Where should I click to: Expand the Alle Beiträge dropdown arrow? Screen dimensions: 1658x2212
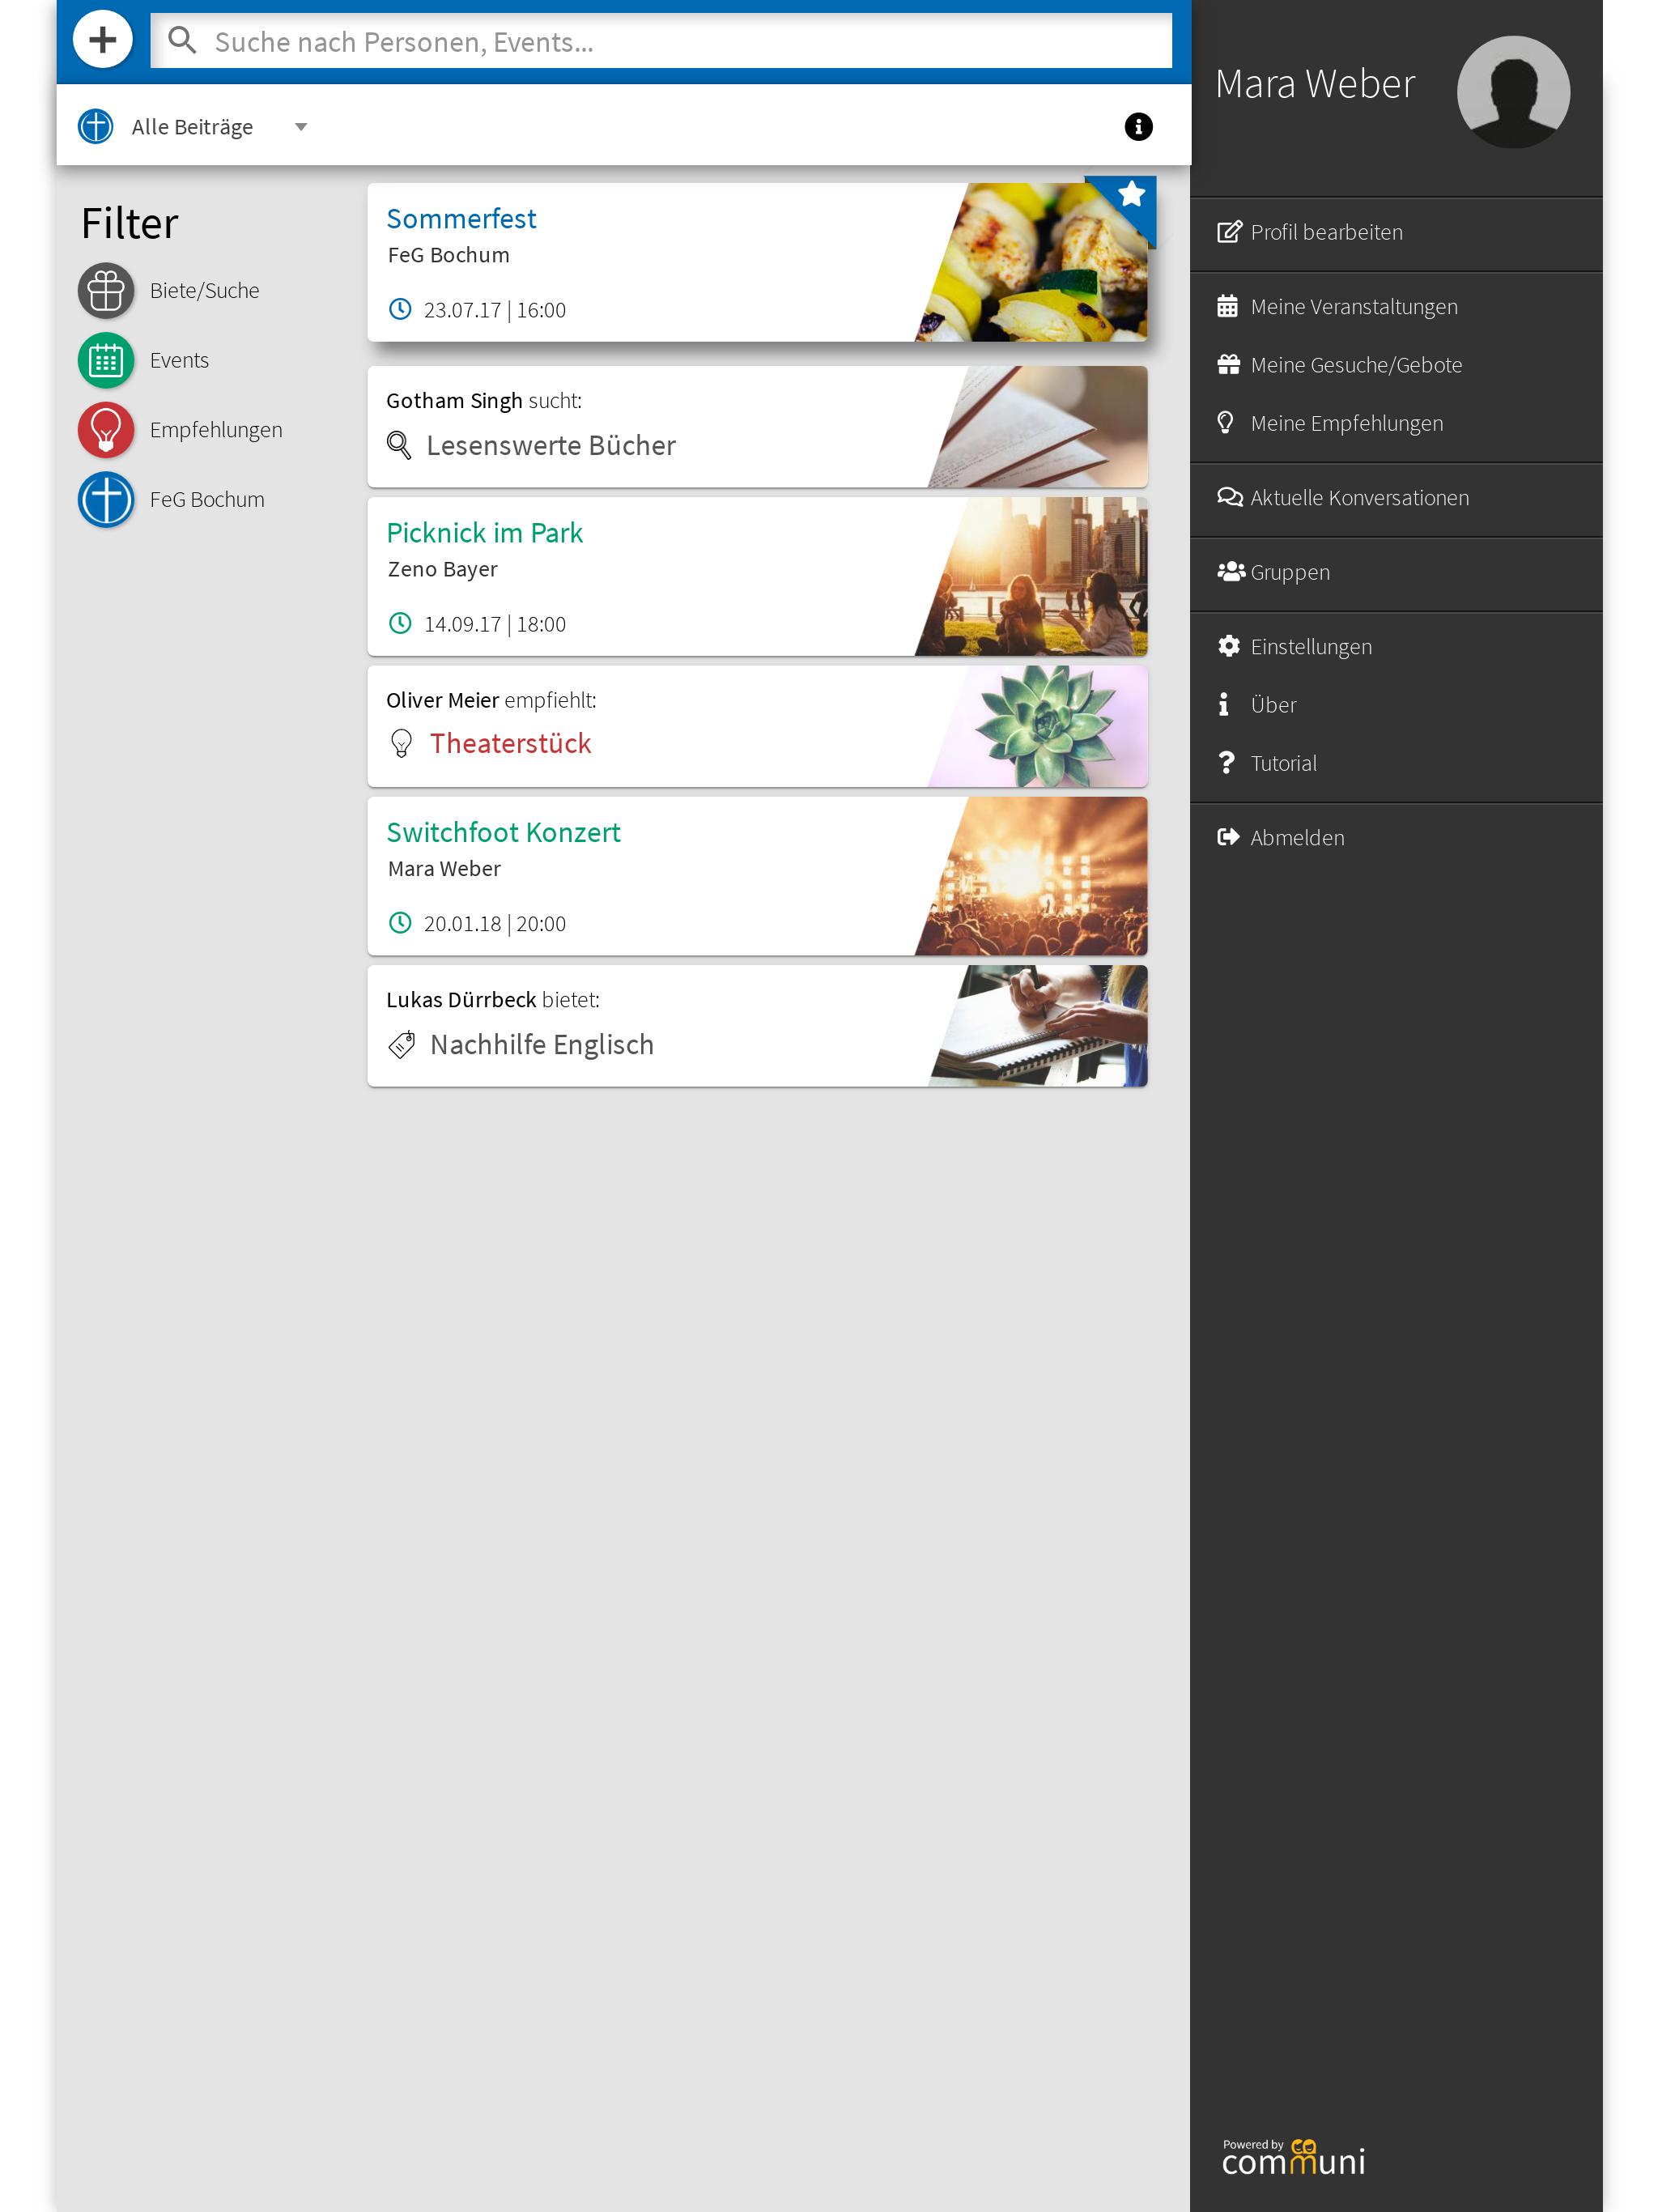pyautogui.click(x=300, y=127)
